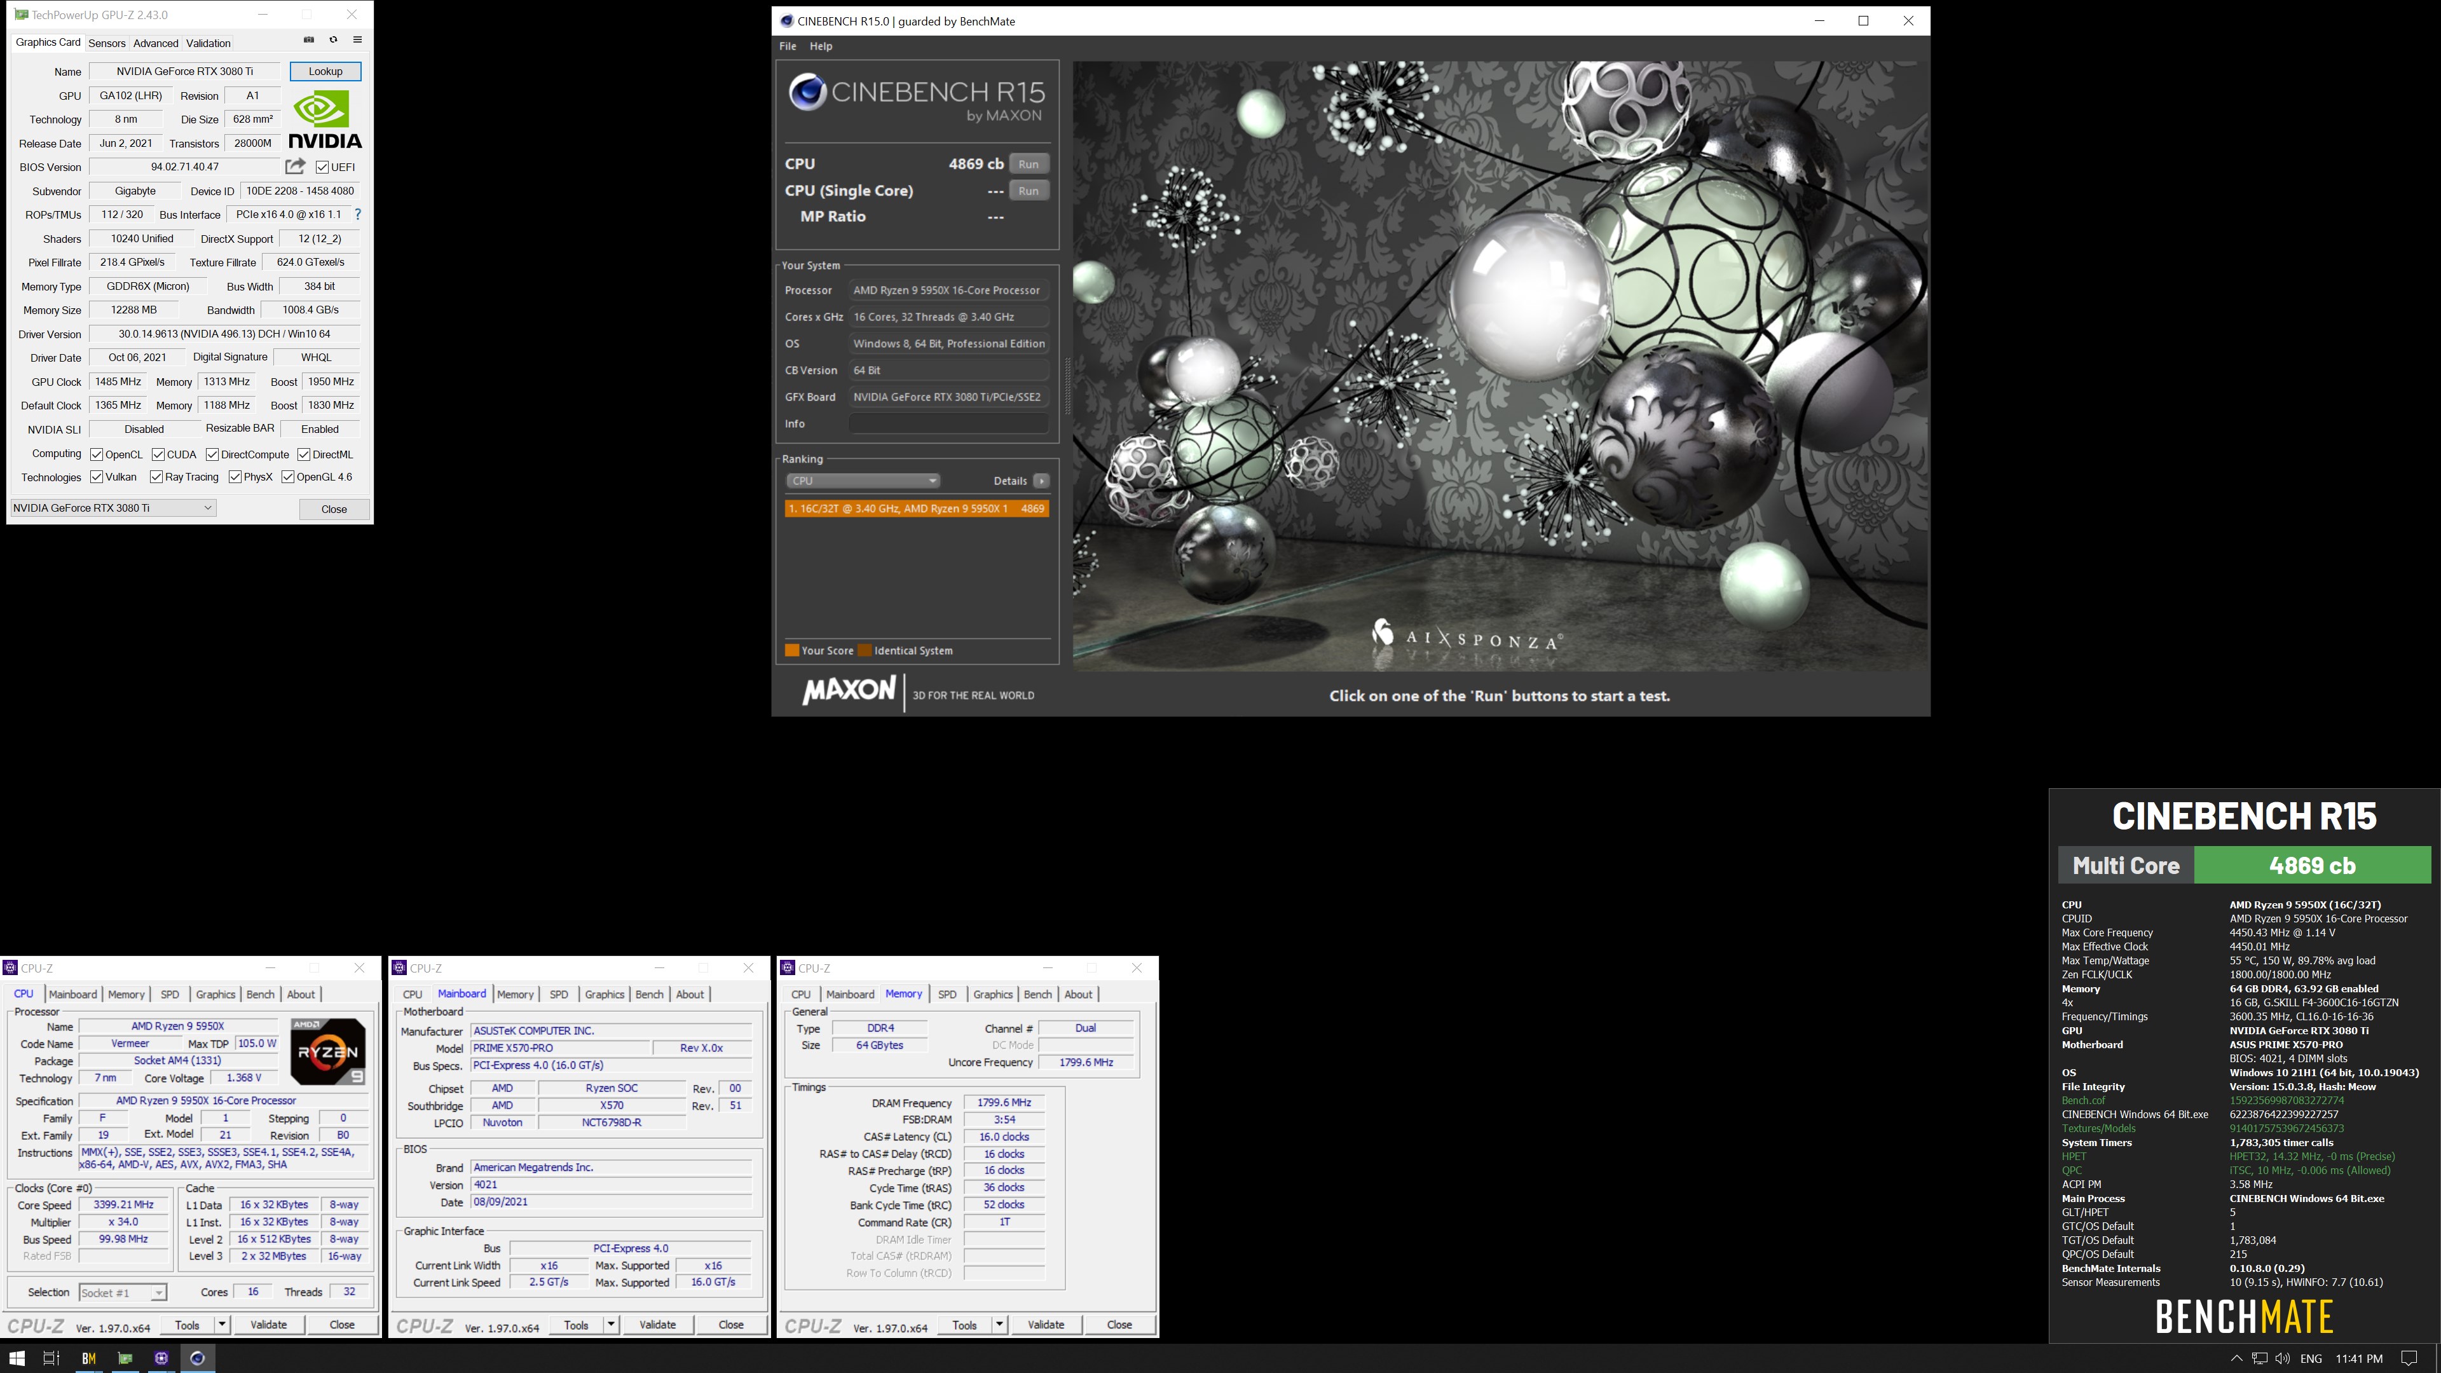
Task: Click the Lookup button in GPU-Z
Action: (x=325, y=71)
